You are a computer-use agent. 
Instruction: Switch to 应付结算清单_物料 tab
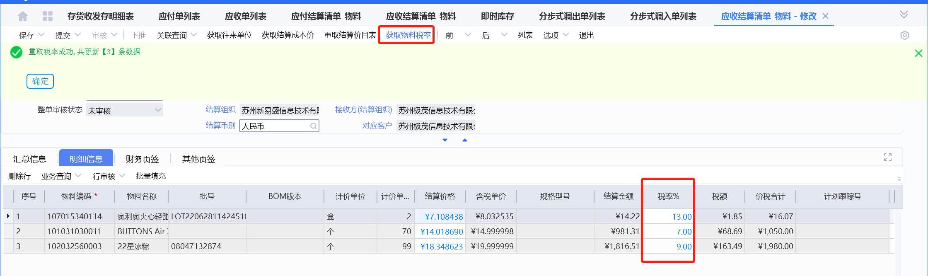(326, 16)
